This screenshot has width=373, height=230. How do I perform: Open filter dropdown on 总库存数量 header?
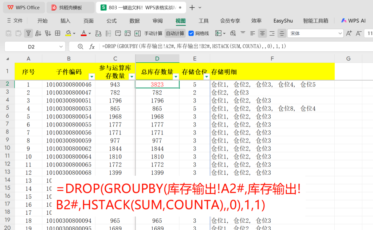pyautogui.click(x=176, y=77)
